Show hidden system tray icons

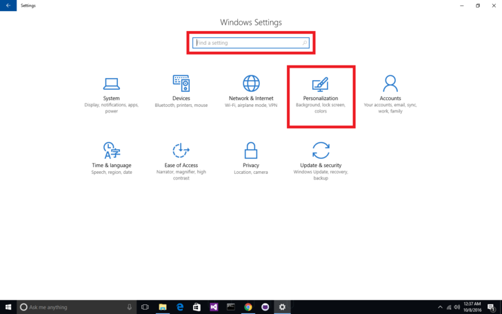coord(440,307)
